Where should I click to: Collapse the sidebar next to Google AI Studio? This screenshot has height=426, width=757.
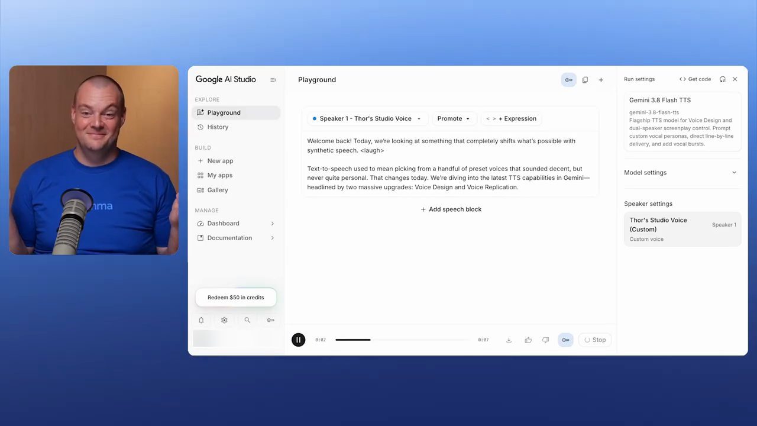coord(273,80)
